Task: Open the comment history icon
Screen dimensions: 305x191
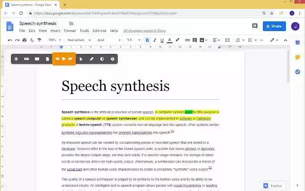Action: (x=254, y=26)
